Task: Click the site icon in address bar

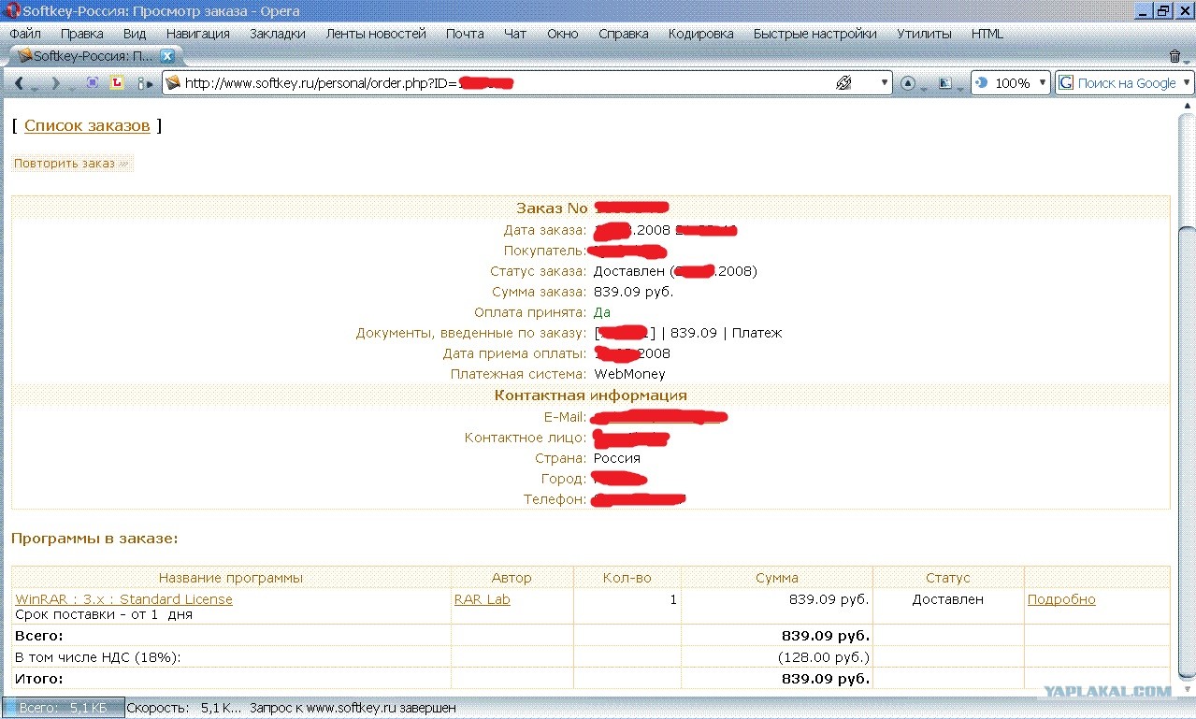Action: (x=173, y=83)
